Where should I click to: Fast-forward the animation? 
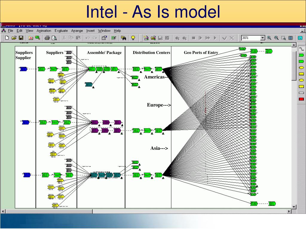[x=208, y=38]
